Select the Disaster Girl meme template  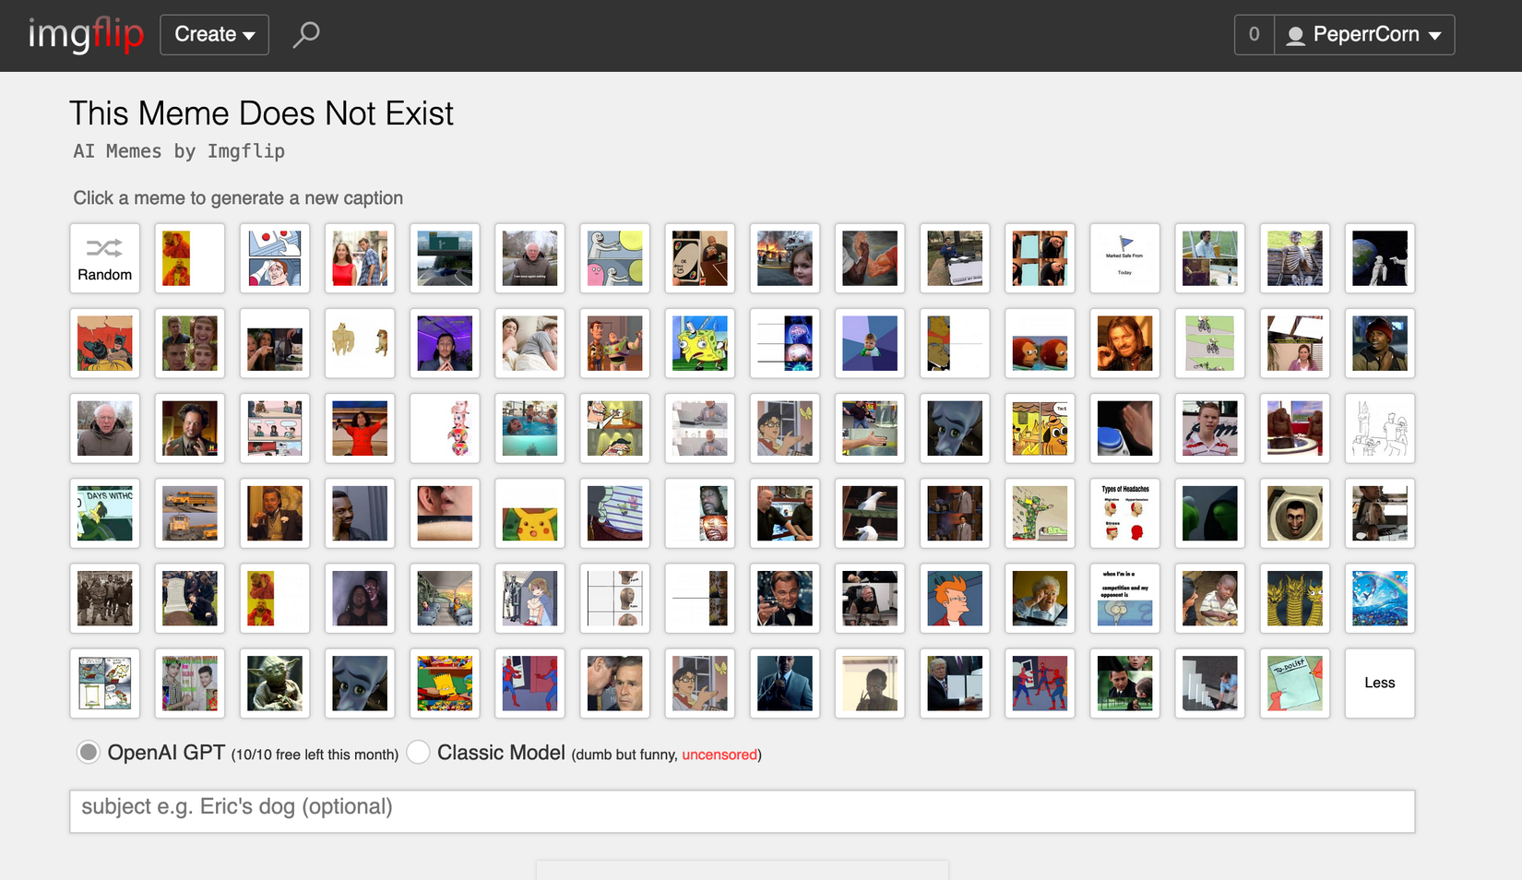tap(785, 258)
